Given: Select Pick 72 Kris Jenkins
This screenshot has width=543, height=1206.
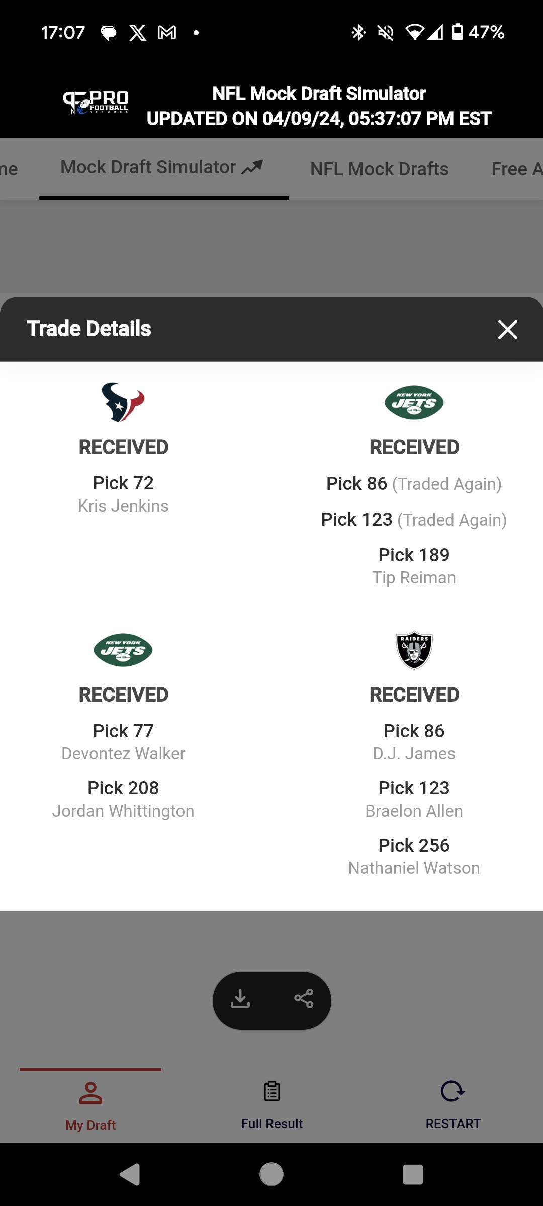Looking at the screenshot, I should pyautogui.click(x=123, y=493).
